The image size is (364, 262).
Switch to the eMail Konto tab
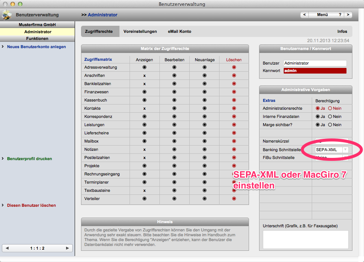(179, 31)
